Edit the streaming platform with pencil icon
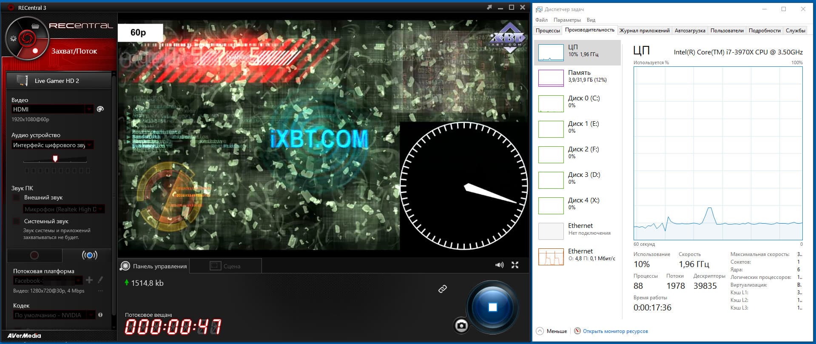The image size is (816, 344). (x=100, y=280)
